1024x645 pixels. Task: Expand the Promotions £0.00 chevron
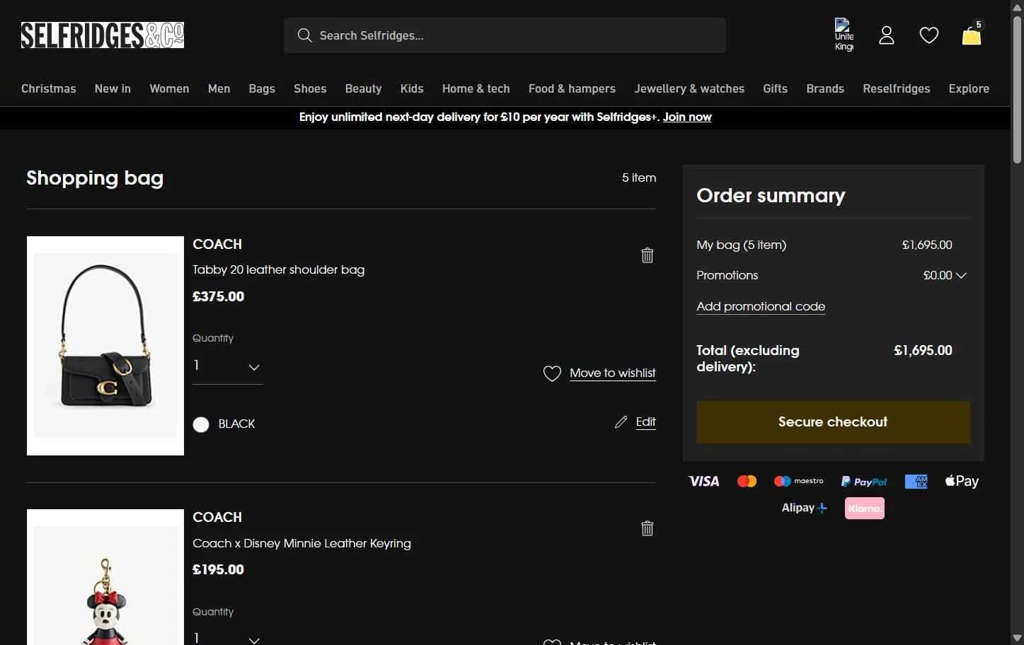[x=961, y=276]
